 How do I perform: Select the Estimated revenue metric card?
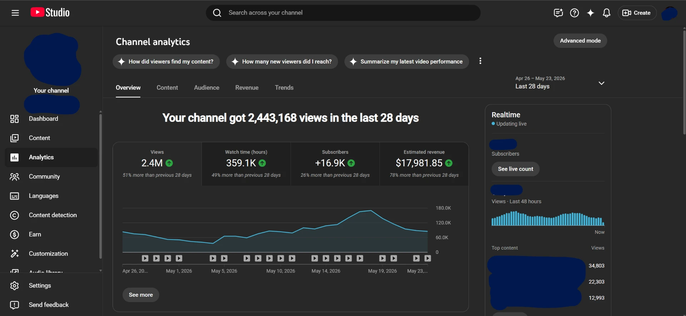(x=424, y=164)
